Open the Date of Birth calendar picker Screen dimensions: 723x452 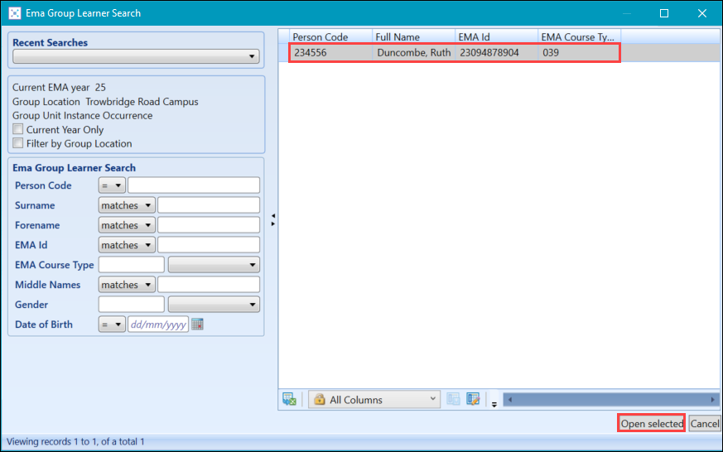pyautogui.click(x=197, y=325)
